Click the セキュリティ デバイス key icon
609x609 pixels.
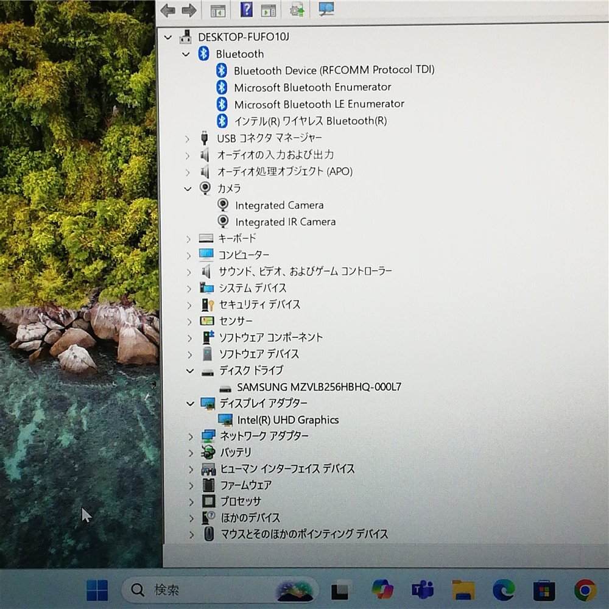(208, 305)
